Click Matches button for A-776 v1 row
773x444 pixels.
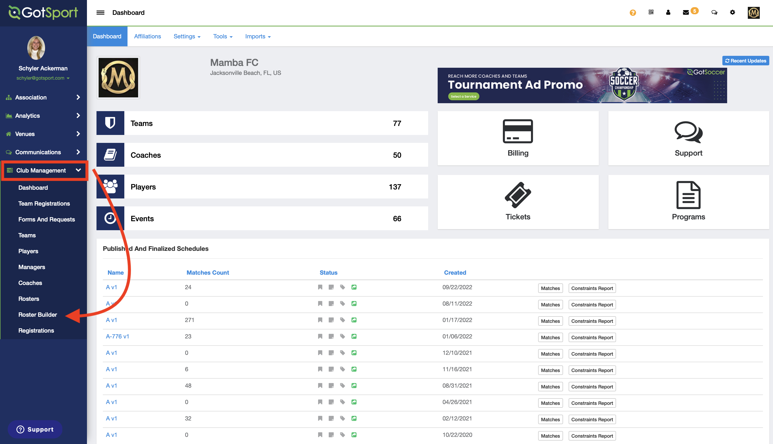pyautogui.click(x=550, y=338)
